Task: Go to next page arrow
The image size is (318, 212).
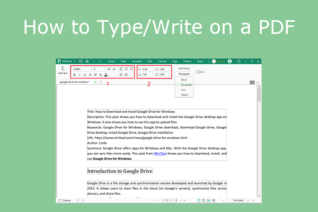Action: pyautogui.click(x=181, y=200)
